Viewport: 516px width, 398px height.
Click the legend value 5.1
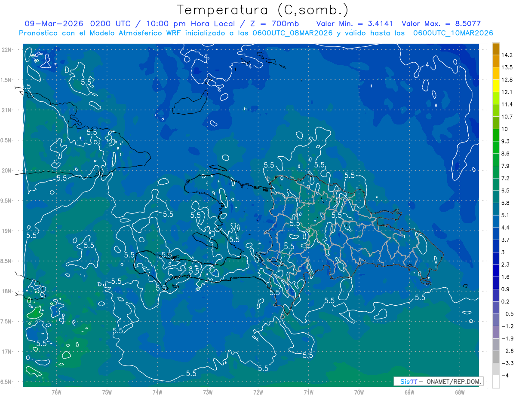click(506, 215)
